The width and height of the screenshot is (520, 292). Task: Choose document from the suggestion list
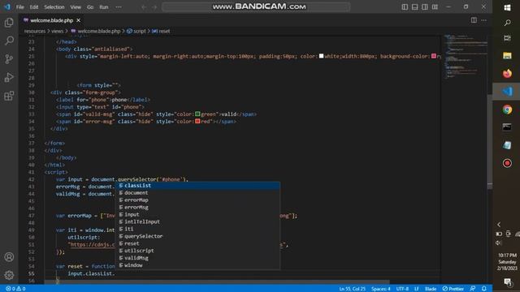[x=197, y=193]
